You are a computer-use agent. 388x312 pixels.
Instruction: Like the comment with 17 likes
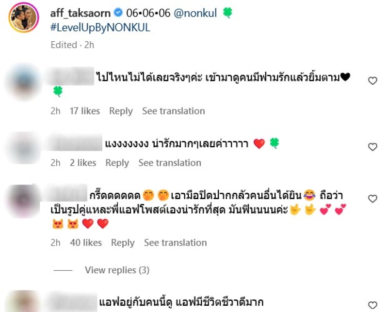click(x=372, y=81)
